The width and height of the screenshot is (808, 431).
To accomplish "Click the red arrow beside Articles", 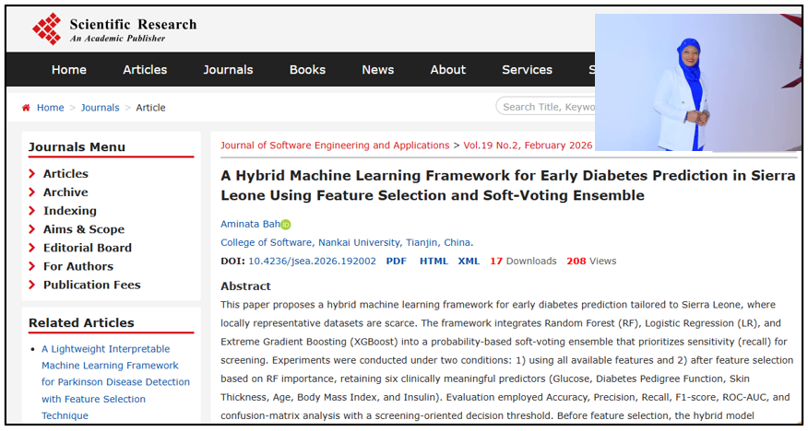I will pos(32,174).
